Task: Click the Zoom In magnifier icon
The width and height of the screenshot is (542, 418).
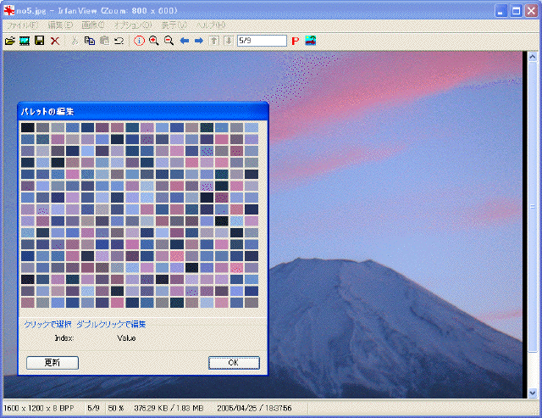Action: tap(154, 41)
